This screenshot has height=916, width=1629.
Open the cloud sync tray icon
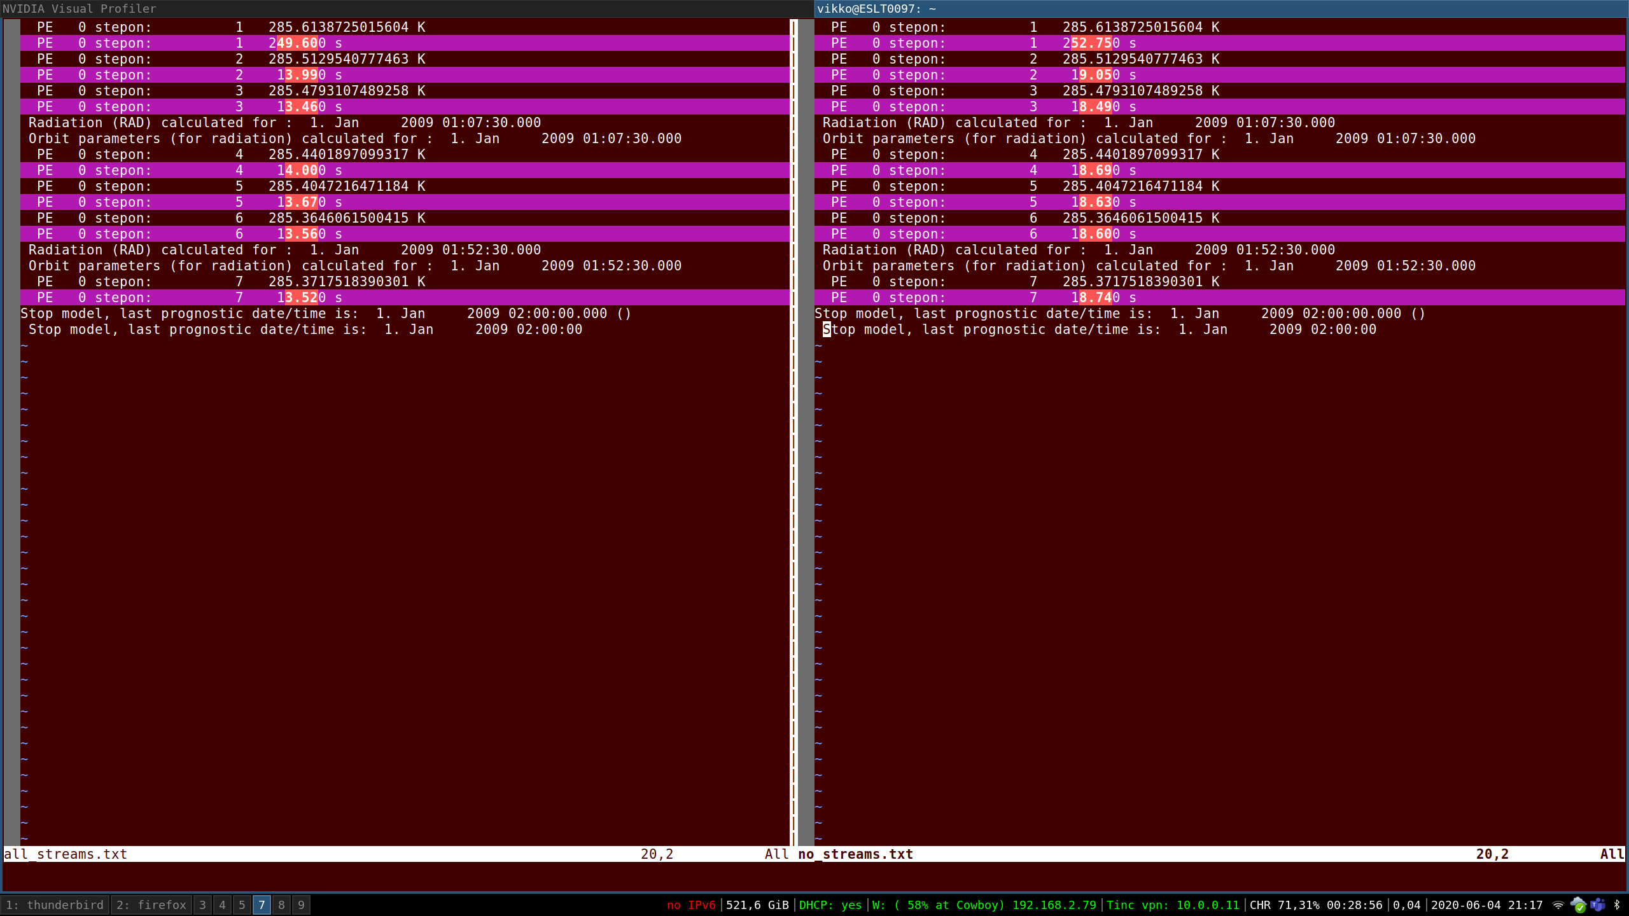(x=1578, y=905)
